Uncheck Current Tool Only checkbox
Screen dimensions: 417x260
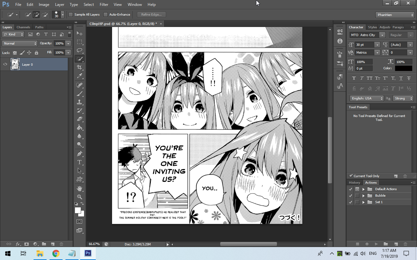(x=351, y=176)
